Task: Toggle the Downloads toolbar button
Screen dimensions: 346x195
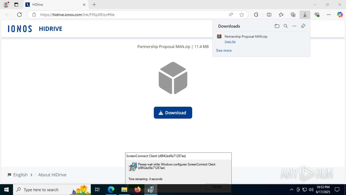Action: click(305, 15)
